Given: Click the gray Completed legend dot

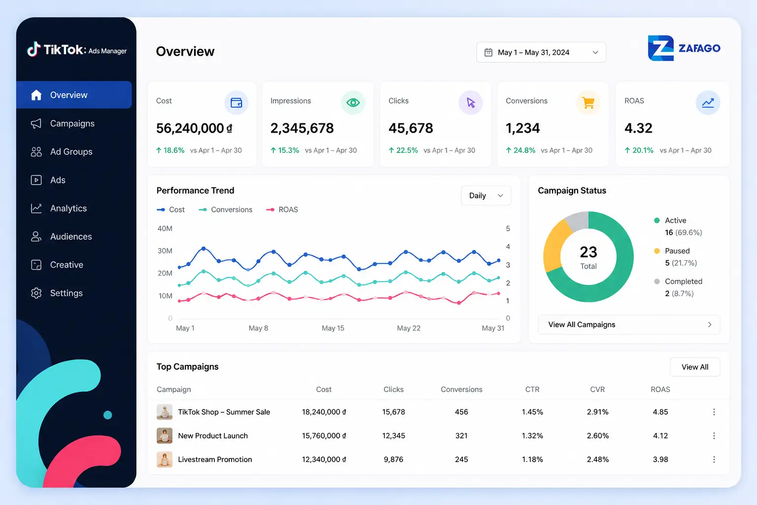Looking at the screenshot, I should (657, 282).
